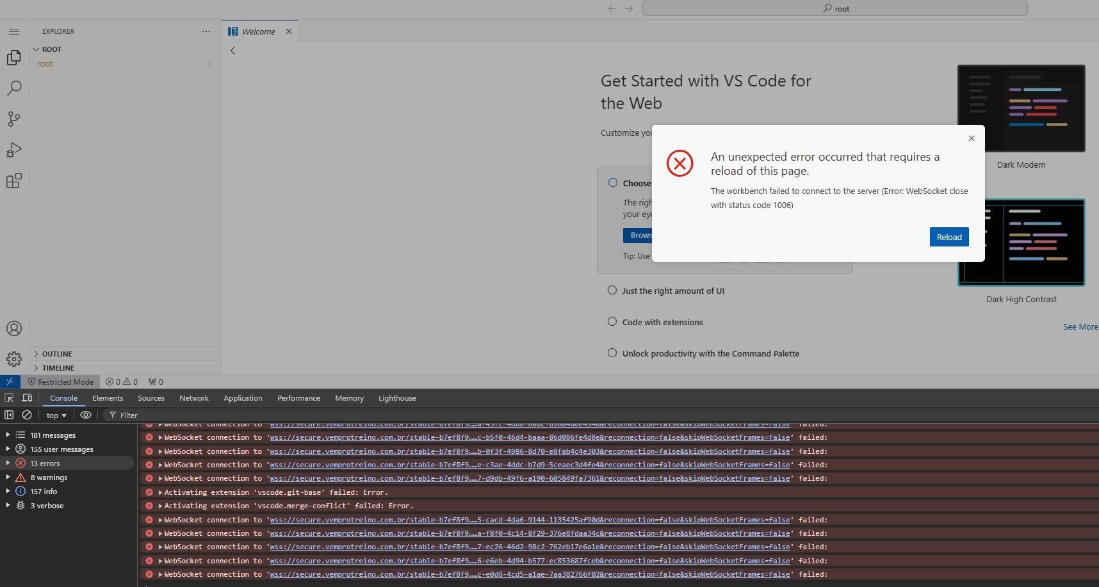Switch to the DevTools Console tab
The image size is (1099, 587).
coord(64,398)
